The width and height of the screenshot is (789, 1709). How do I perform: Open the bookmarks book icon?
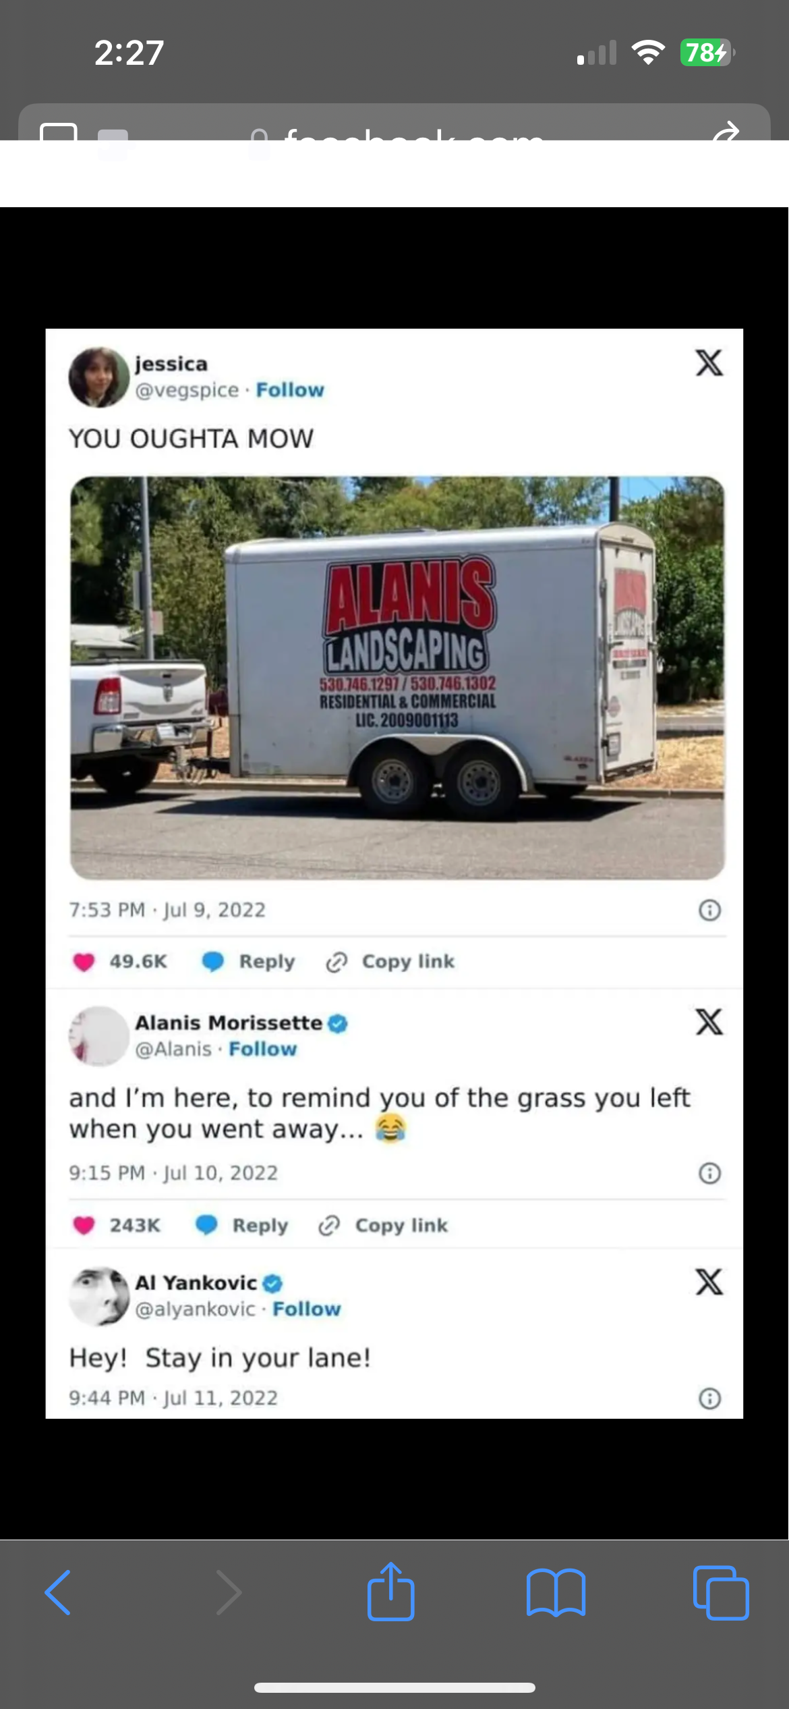point(556,1592)
